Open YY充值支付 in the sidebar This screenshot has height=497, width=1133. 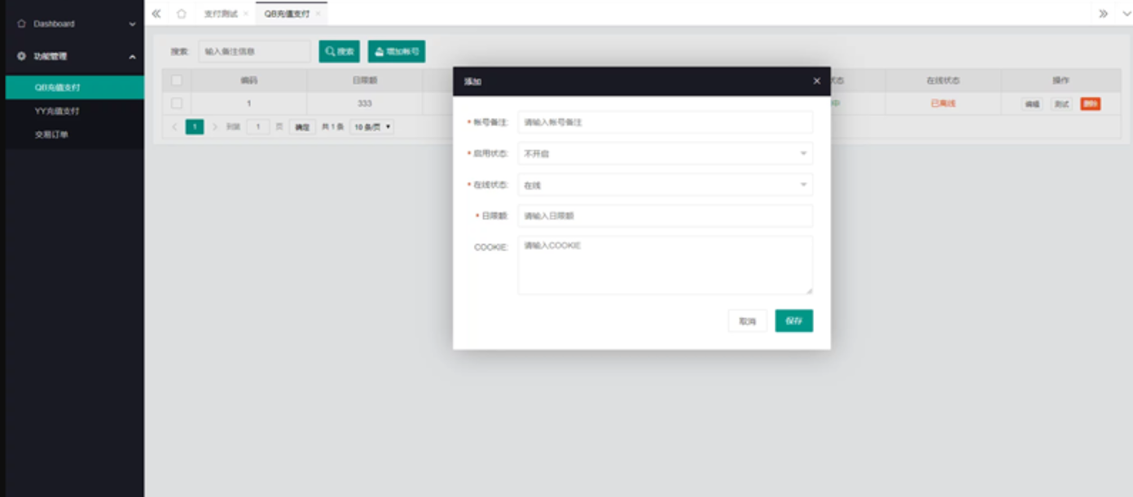click(x=57, y=111)
